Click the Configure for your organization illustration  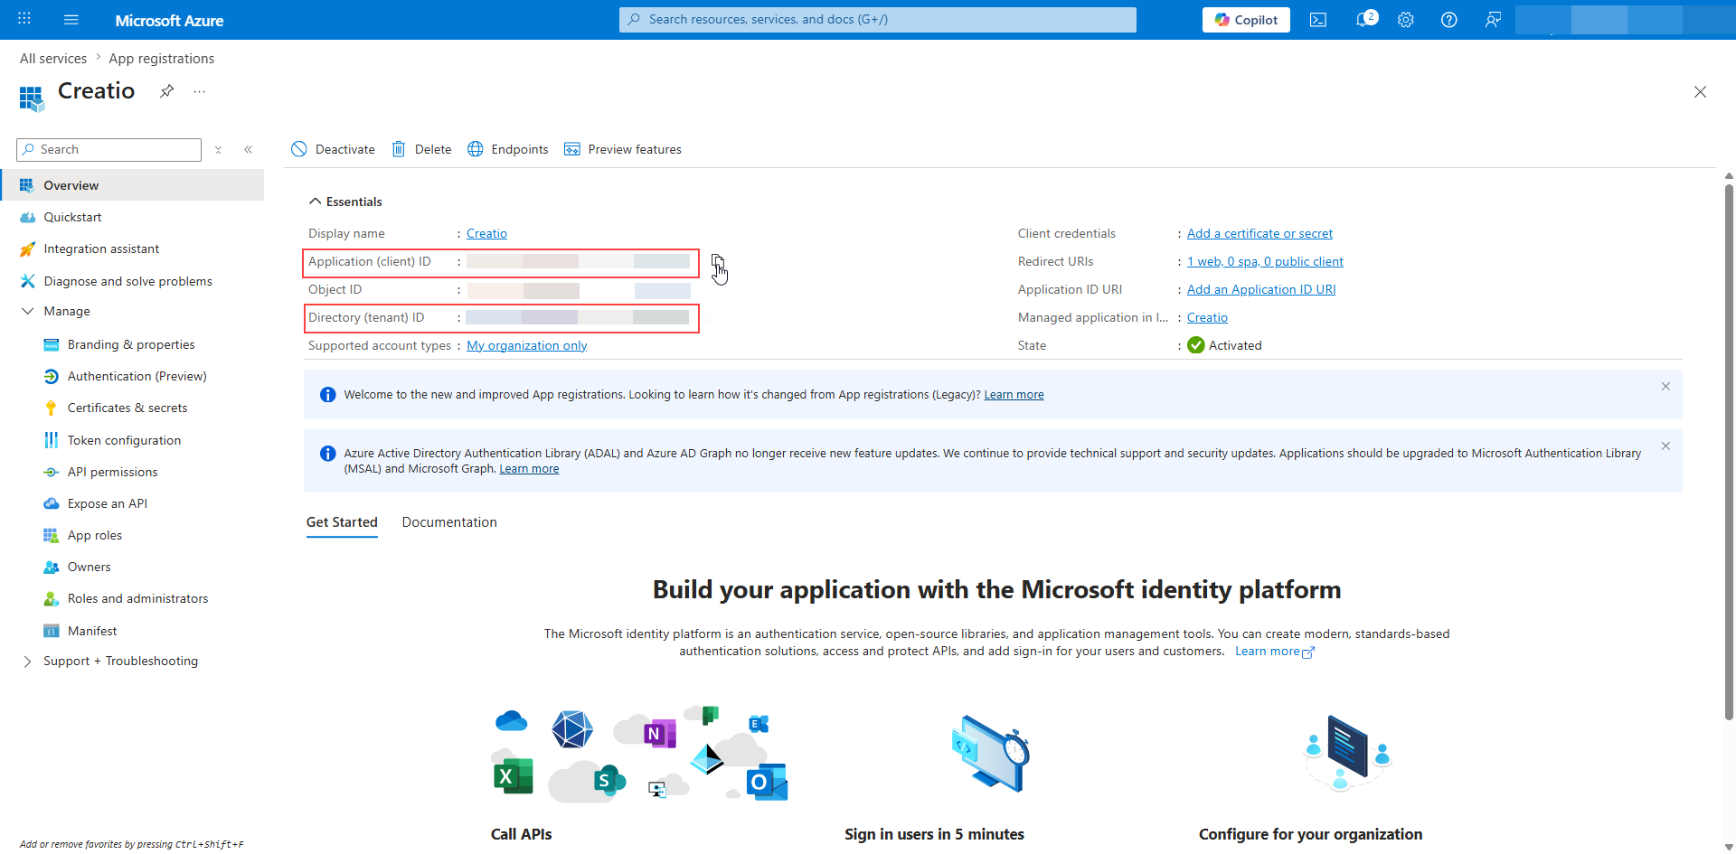click(x=1347, y=753)
